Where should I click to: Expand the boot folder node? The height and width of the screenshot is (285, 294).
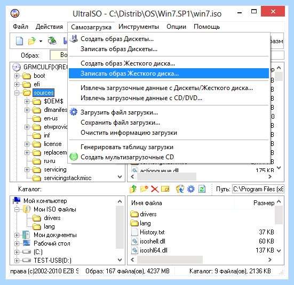(x=17, y=76)
